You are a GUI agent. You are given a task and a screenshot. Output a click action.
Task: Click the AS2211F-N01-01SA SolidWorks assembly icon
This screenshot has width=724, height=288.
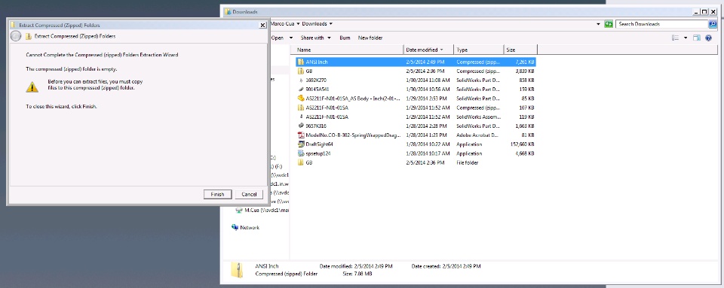[301, 117]
